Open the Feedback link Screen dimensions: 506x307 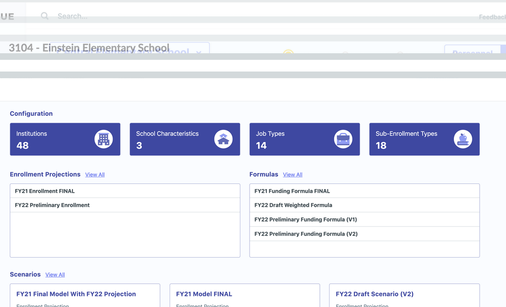[492, 17]
